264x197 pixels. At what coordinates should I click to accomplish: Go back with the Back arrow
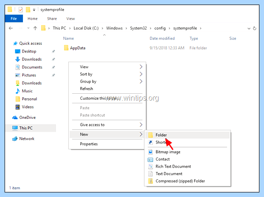[x=11, y=28]
